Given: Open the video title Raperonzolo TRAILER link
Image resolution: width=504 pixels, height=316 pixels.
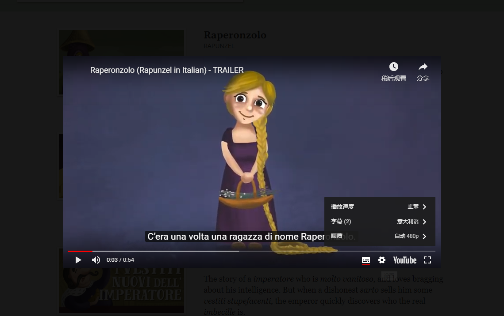Looking at the screenshot, I should (167, 70).
